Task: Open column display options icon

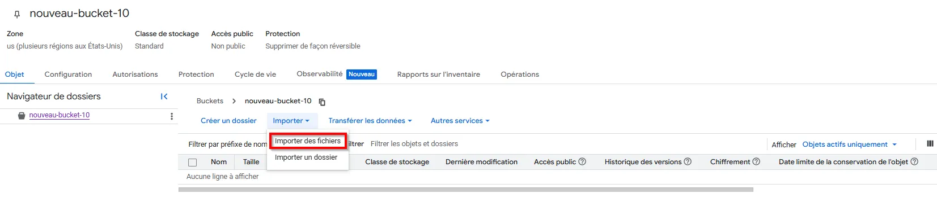Action: tap(930, 144)
